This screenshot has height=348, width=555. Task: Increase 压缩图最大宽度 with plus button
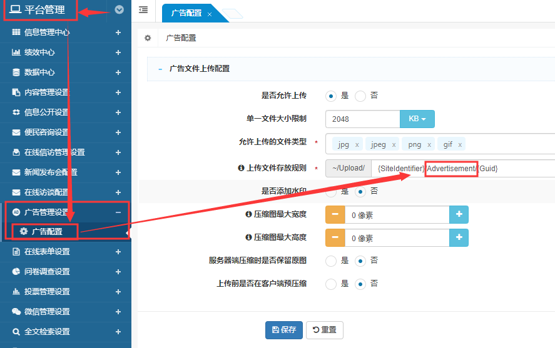[x=459, y=214]
